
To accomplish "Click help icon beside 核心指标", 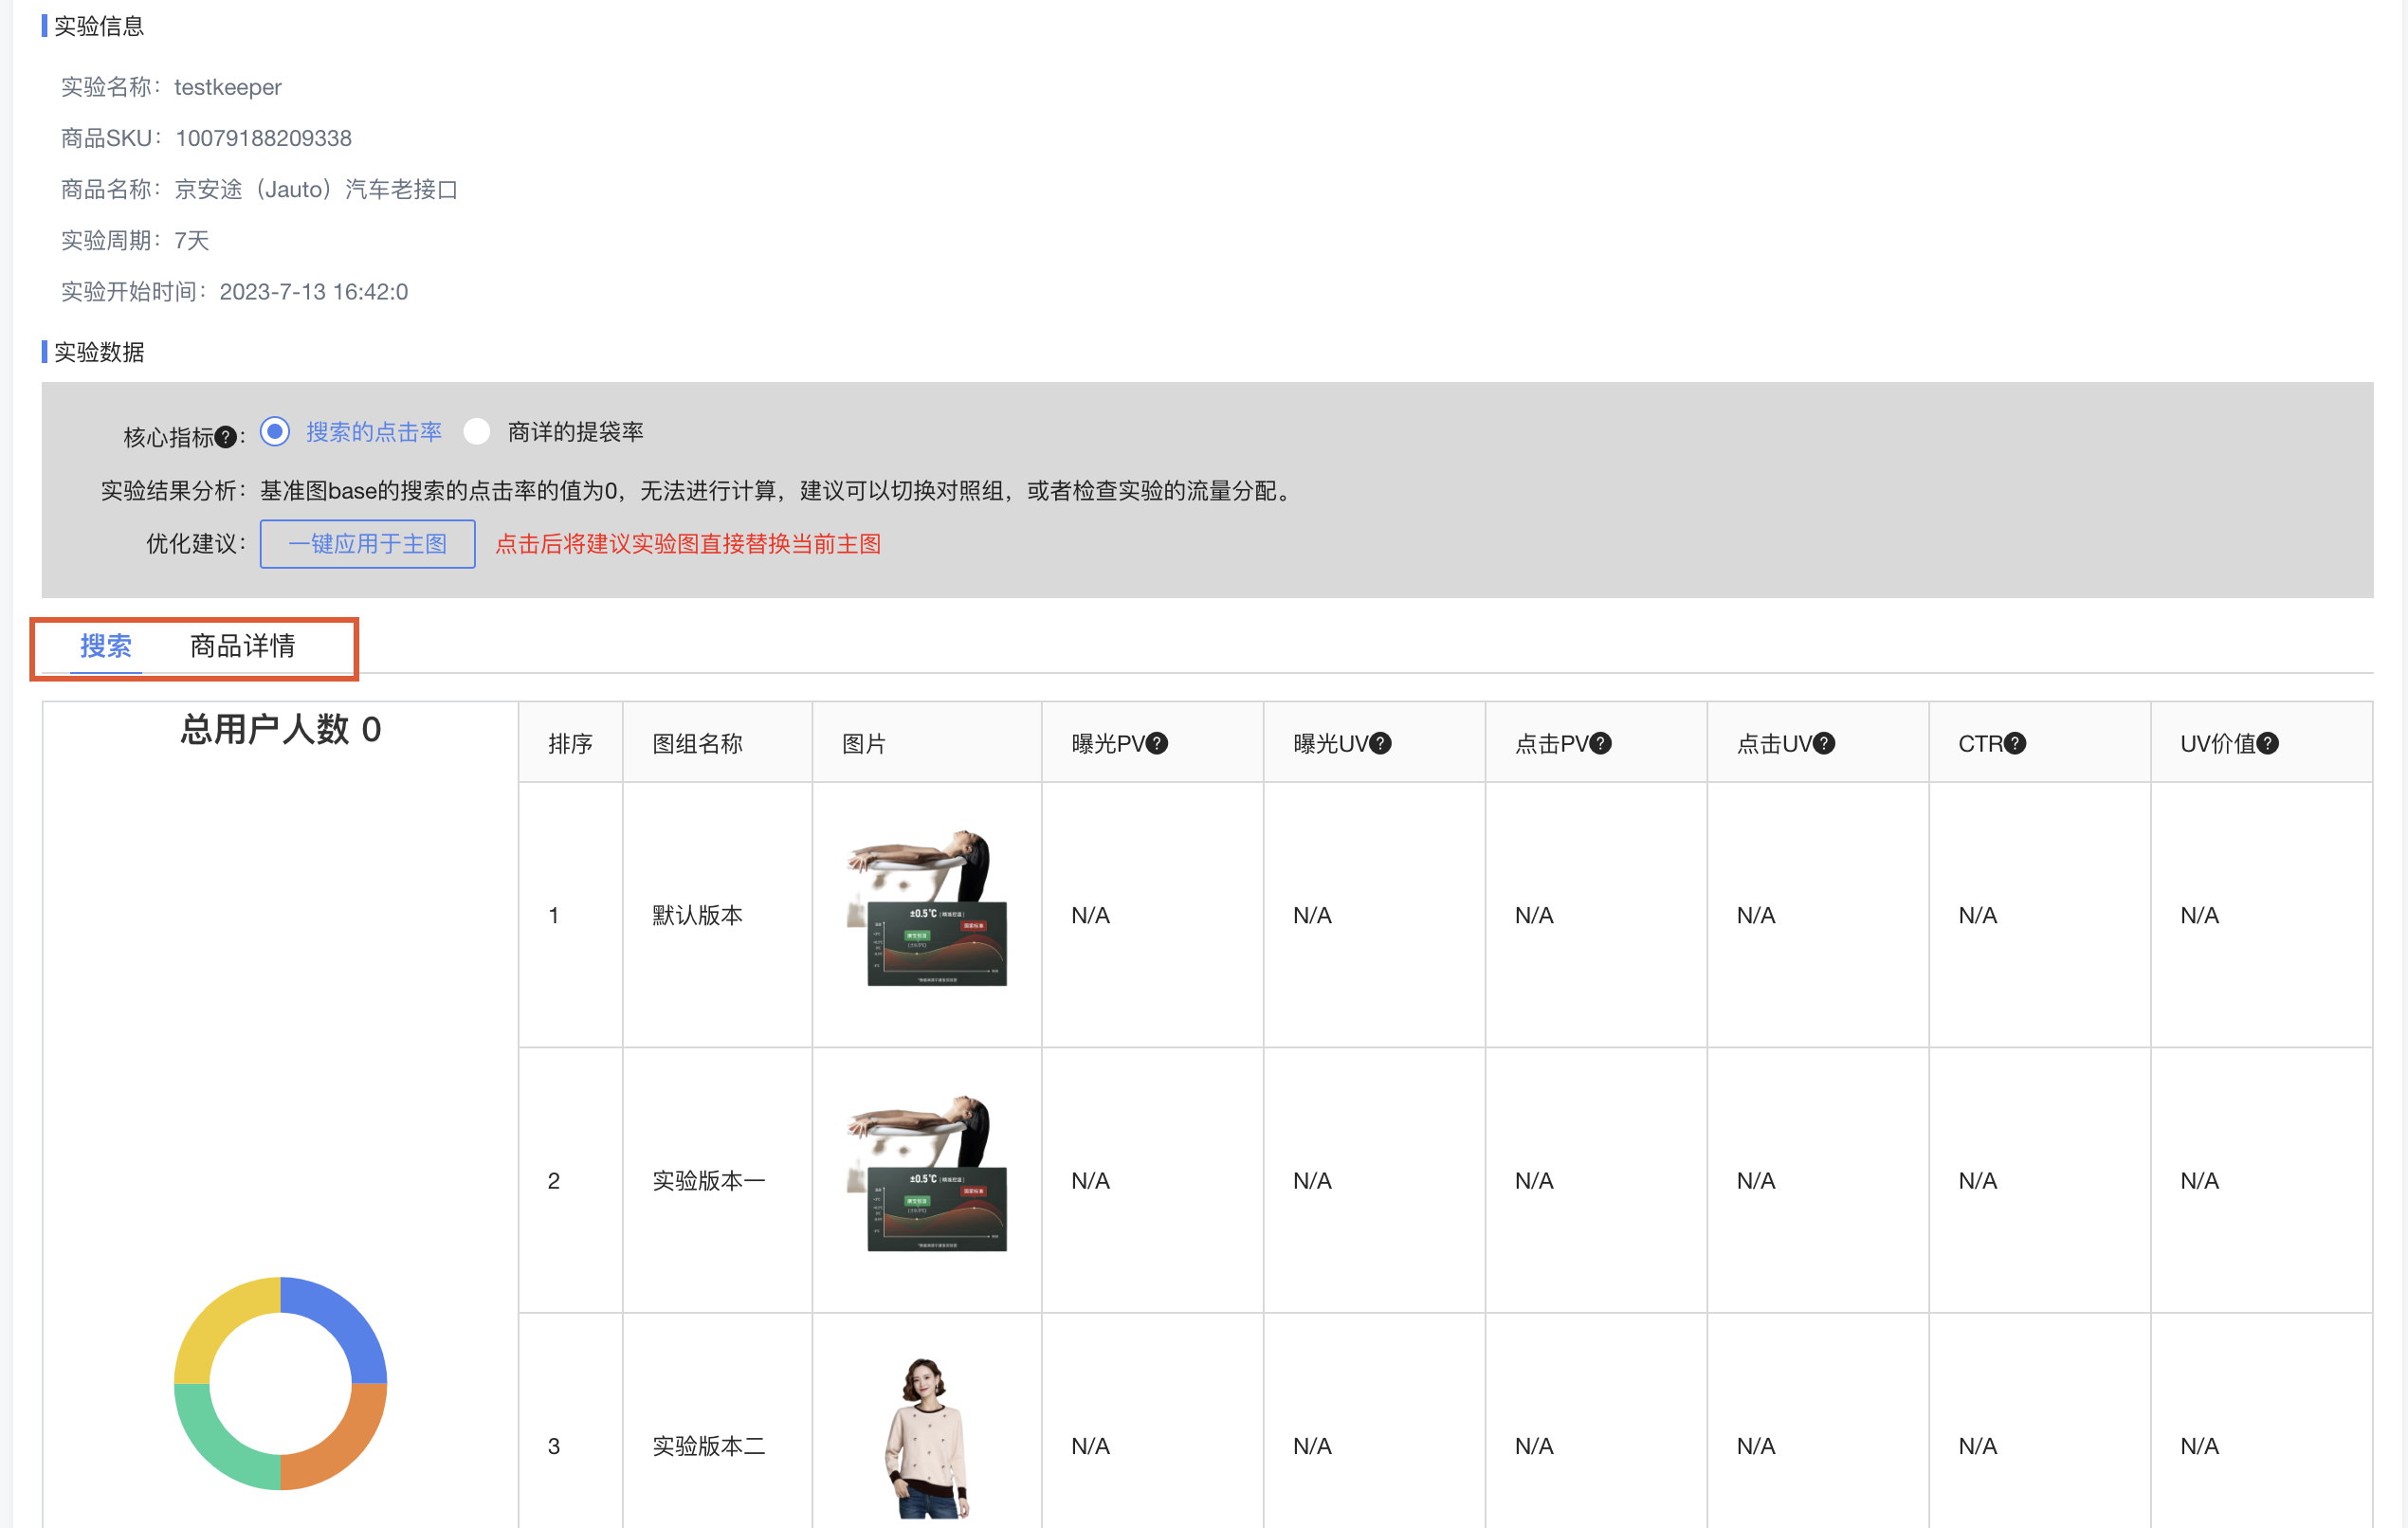I will tap(226, 437).
